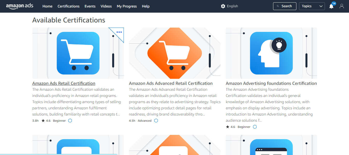View My Progress page
349x155 pixels.
click(x=127, y=6)
